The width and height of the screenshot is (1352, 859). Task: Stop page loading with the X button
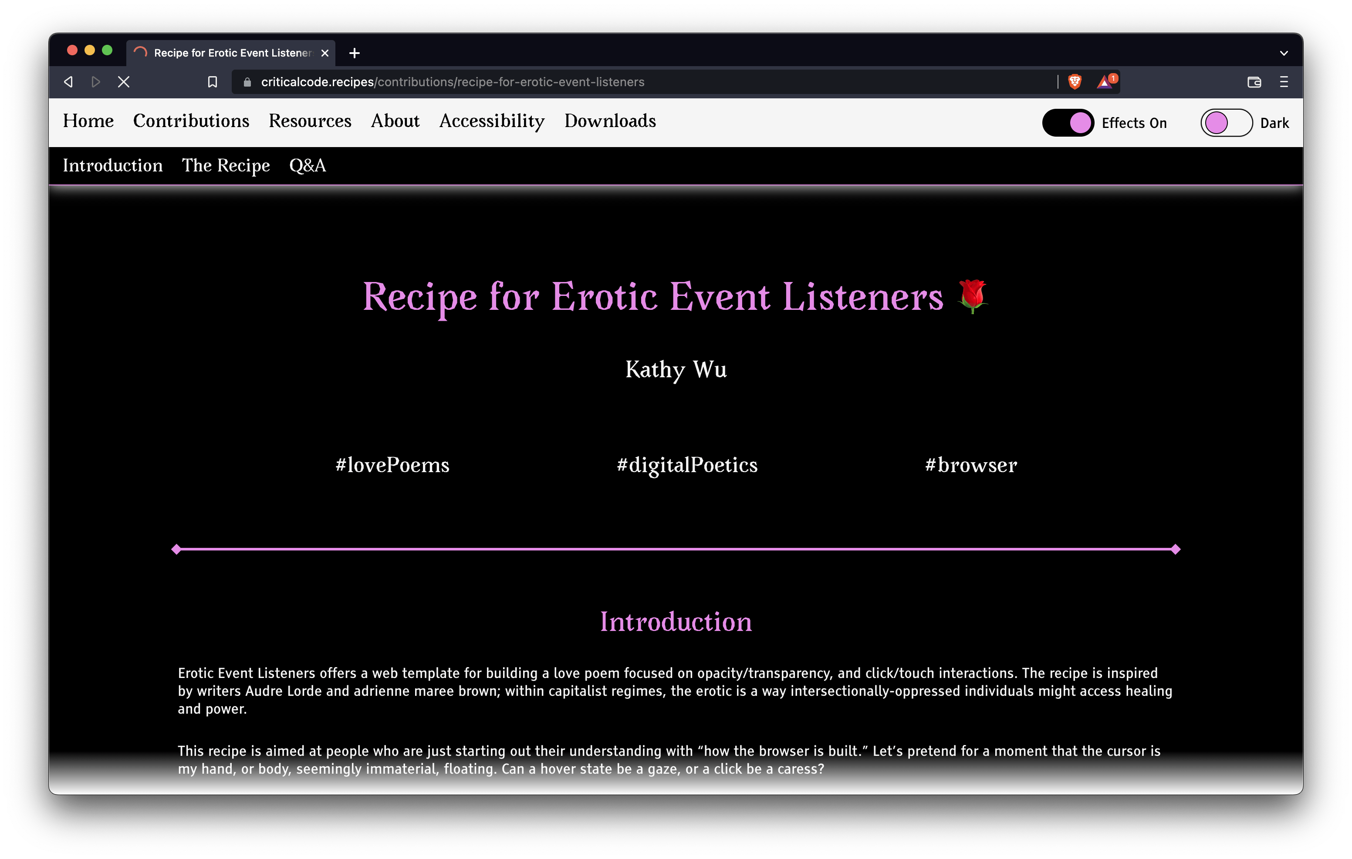pos(124,82)
